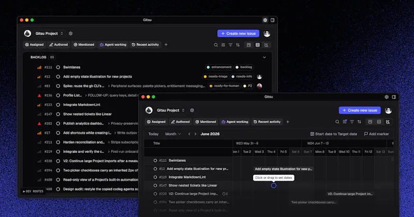Open filter icon in the back window
The image size is (414, 217).
click(230, 45)
